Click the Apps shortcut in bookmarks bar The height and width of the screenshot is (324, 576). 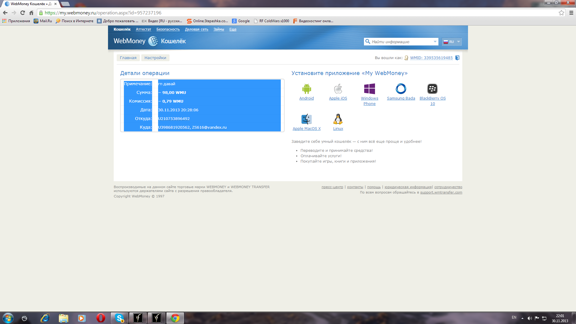(x=16, y=21)
